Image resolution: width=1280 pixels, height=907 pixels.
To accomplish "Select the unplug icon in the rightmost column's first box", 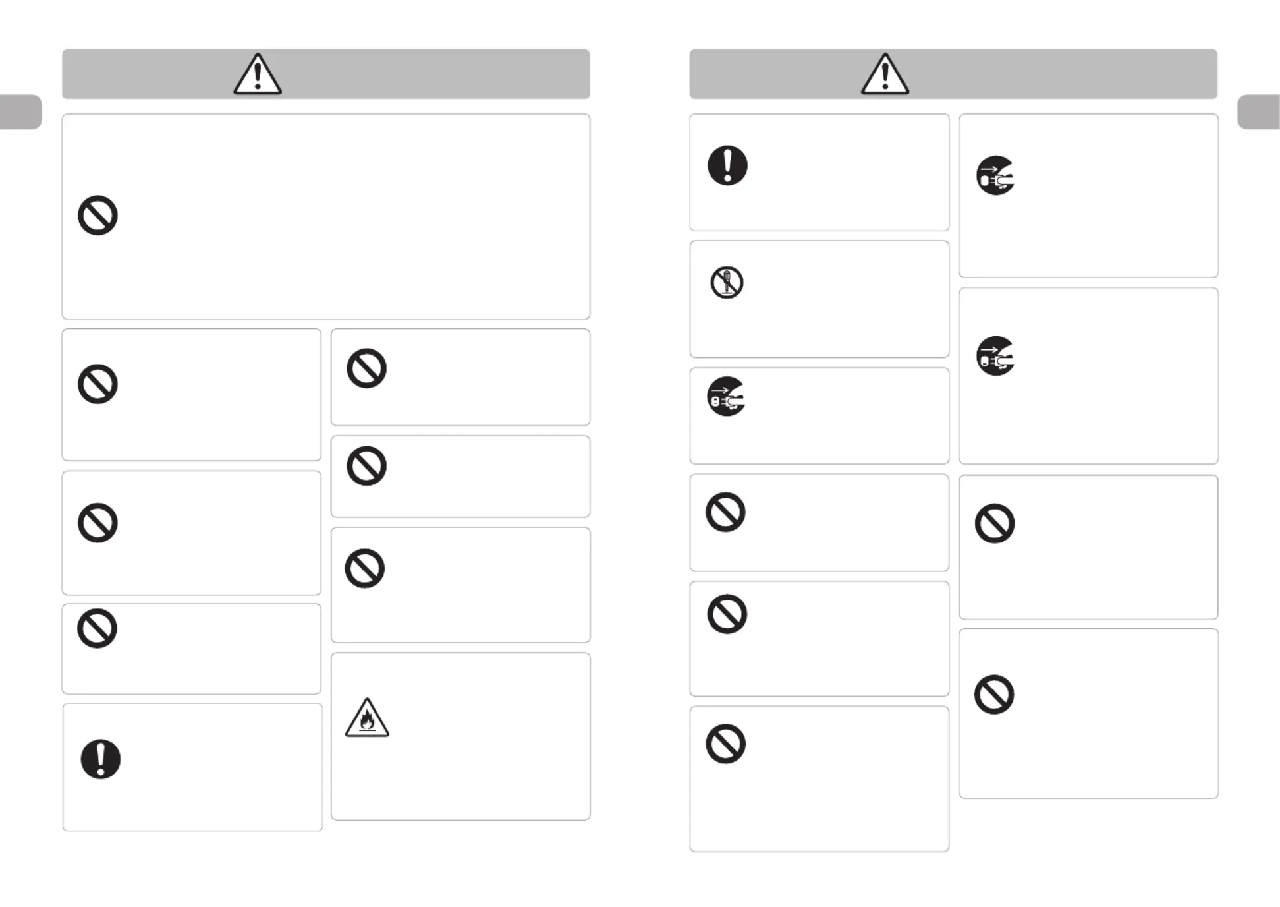I will tap(995, 175).
